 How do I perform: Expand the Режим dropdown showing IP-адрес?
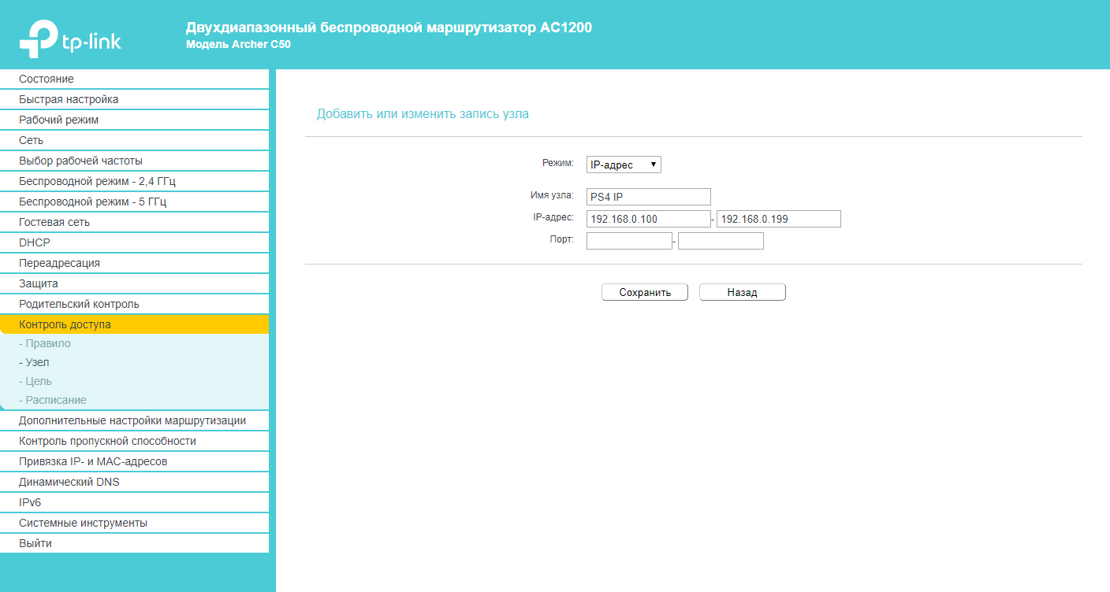624,165
